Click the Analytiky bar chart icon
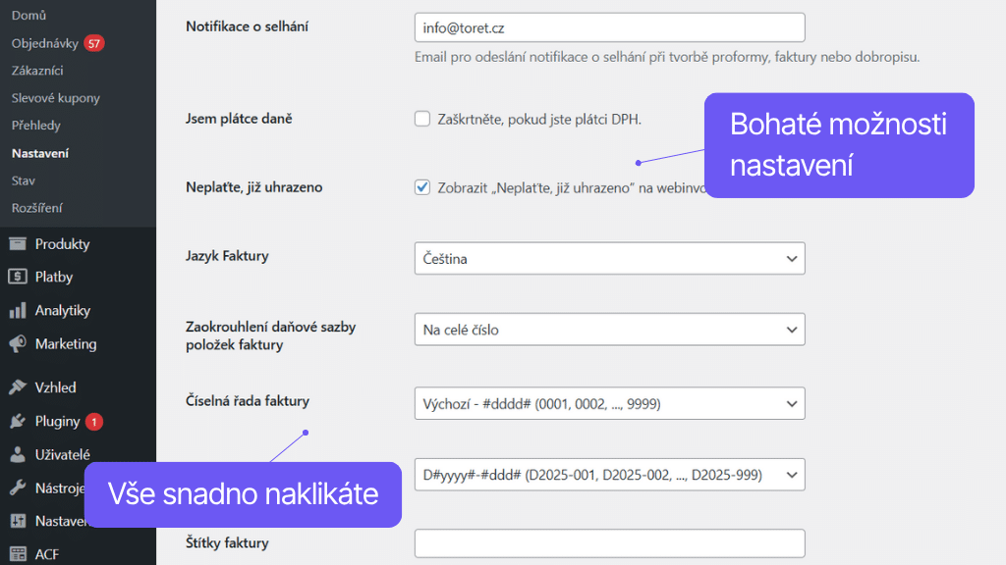 coord(18,311)
